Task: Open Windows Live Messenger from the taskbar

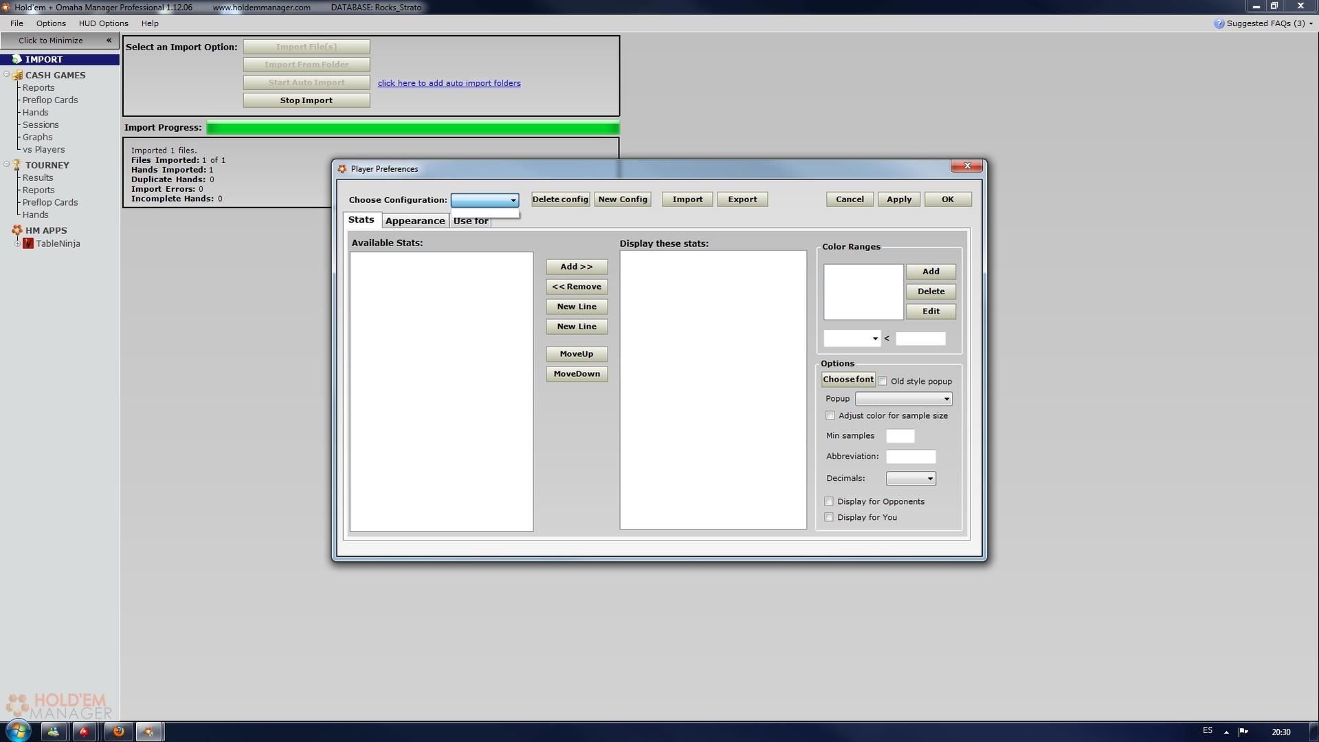Action: tap(54, 732)
